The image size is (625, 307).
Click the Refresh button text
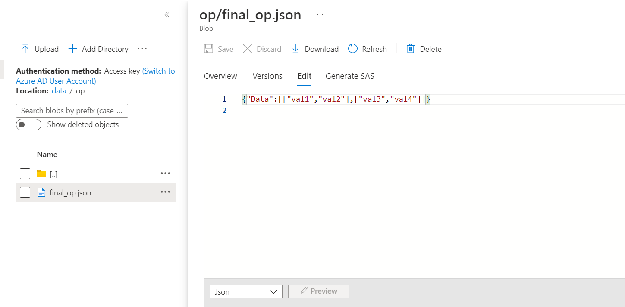pos(374,49)
